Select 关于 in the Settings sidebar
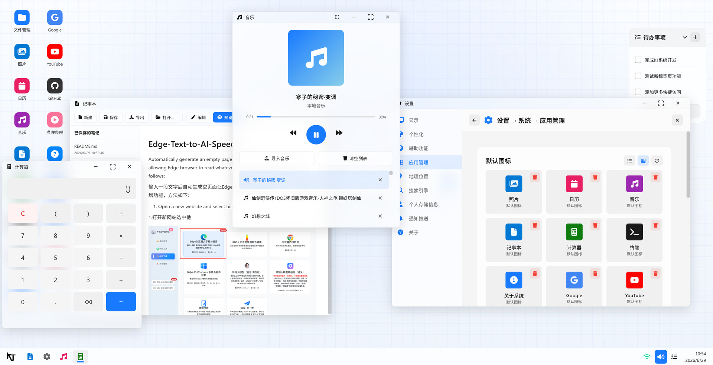The height and width of the screenshot is (365, 713). 427,232
